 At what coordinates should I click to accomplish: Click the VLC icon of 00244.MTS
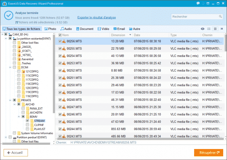pyautogui.click(x=64, y=129)
